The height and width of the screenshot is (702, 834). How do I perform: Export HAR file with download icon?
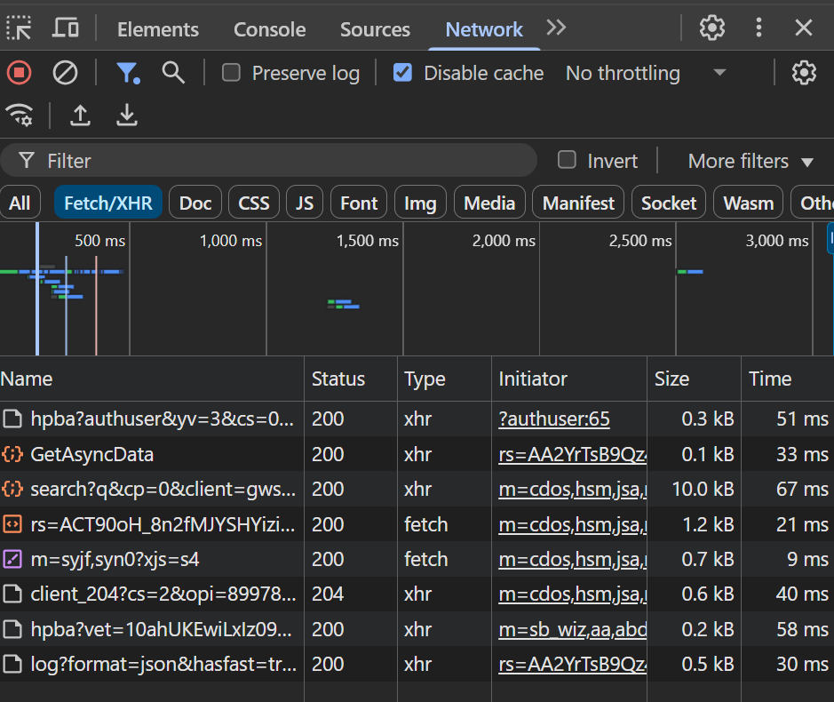(127, 115)
